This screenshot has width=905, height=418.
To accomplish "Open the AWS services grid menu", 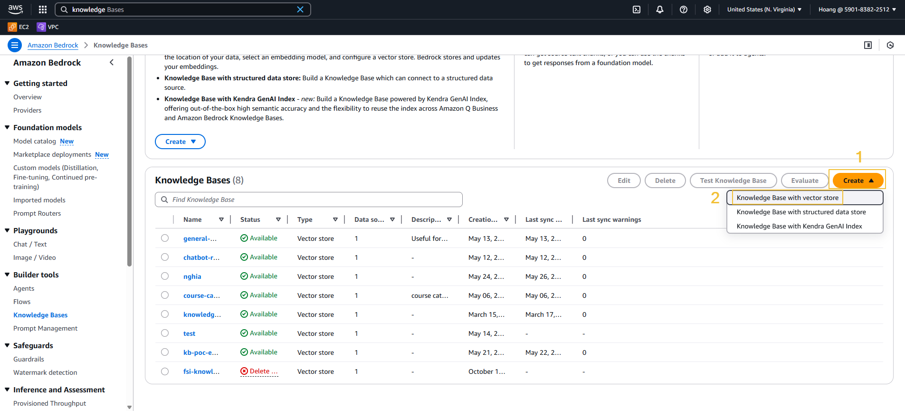I will coord(43,9).
